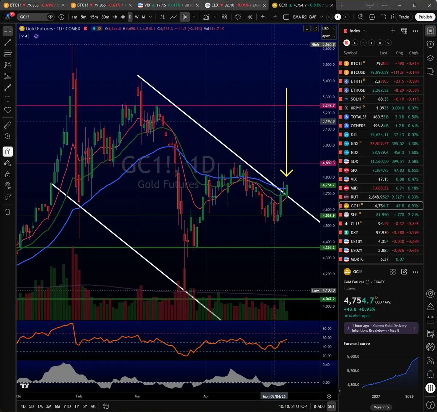Viewport: 437px width, 412px height.
Task: Open the SET session button
Action: (331, 406)
